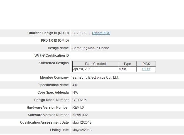This screenshot has width=184, height=135.
Task: Click the REV1.0 hardware version value
Action: [x=78, y=107]
